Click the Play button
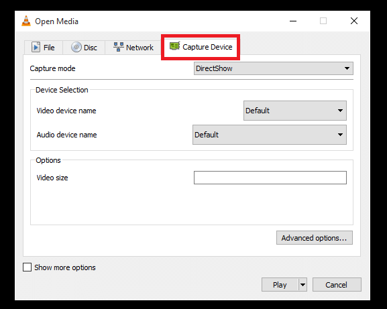This screenshot has height=309, width=387. click(280, 285)
